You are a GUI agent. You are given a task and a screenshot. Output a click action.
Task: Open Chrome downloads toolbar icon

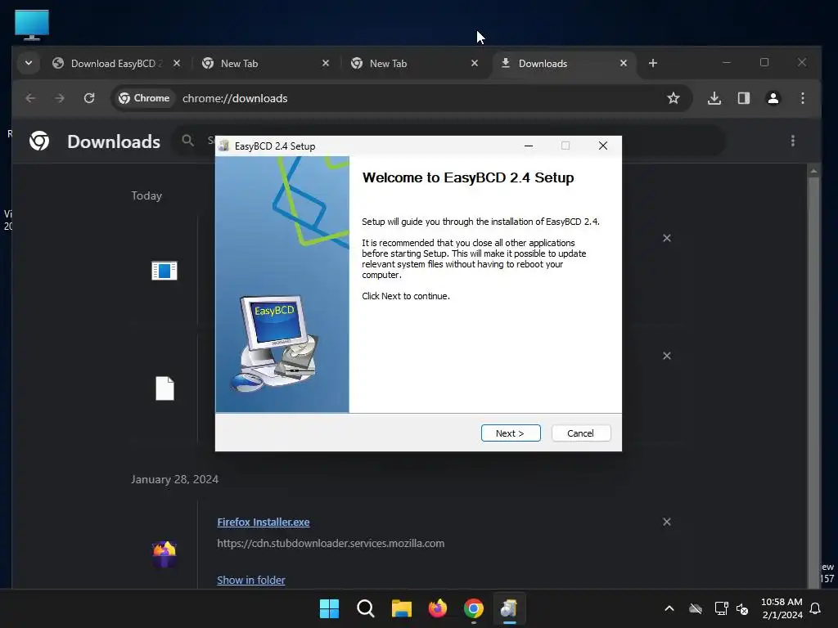click(714, 98)
